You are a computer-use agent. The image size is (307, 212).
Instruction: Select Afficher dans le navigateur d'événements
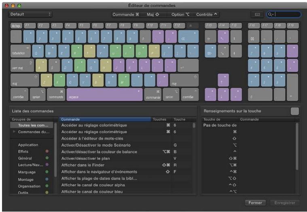(125, 172)
